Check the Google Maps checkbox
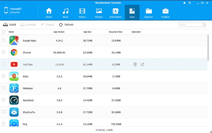Viewport: 212px width, 133px height. point(3,40)
